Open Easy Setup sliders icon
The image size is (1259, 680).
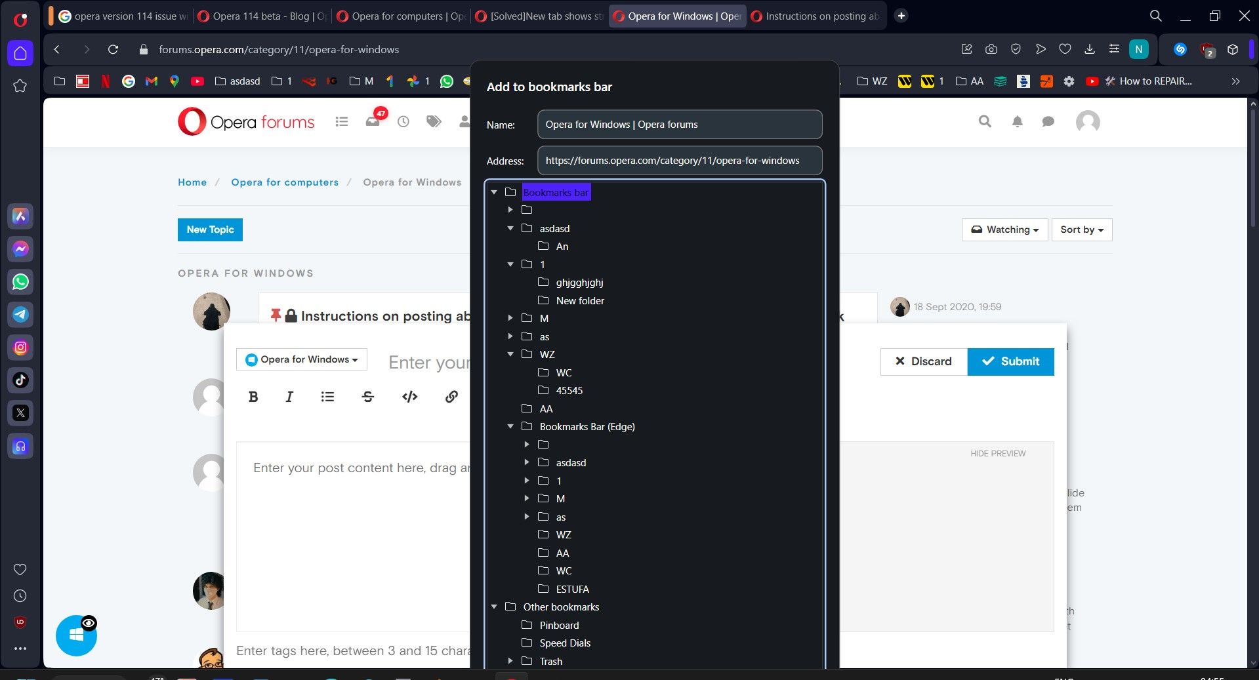point(1114,49)
